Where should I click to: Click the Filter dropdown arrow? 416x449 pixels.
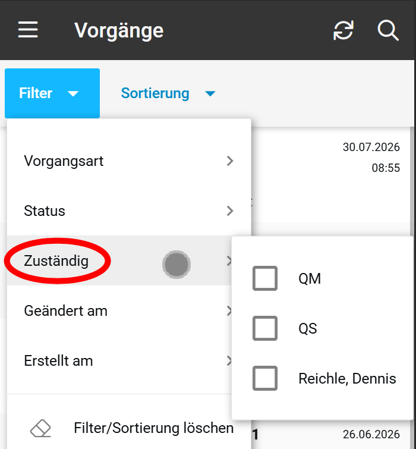tap(73, 93)
